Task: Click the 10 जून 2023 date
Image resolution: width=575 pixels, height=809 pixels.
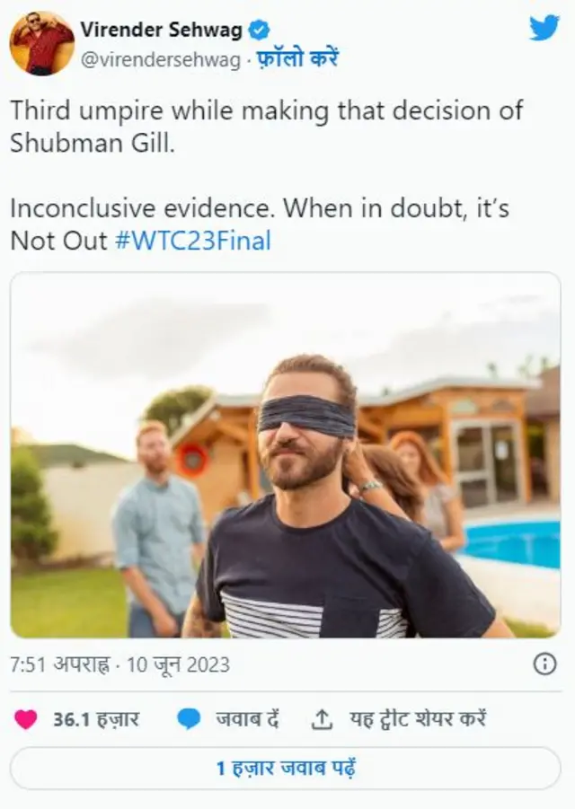Action: (x=178, y=664)
